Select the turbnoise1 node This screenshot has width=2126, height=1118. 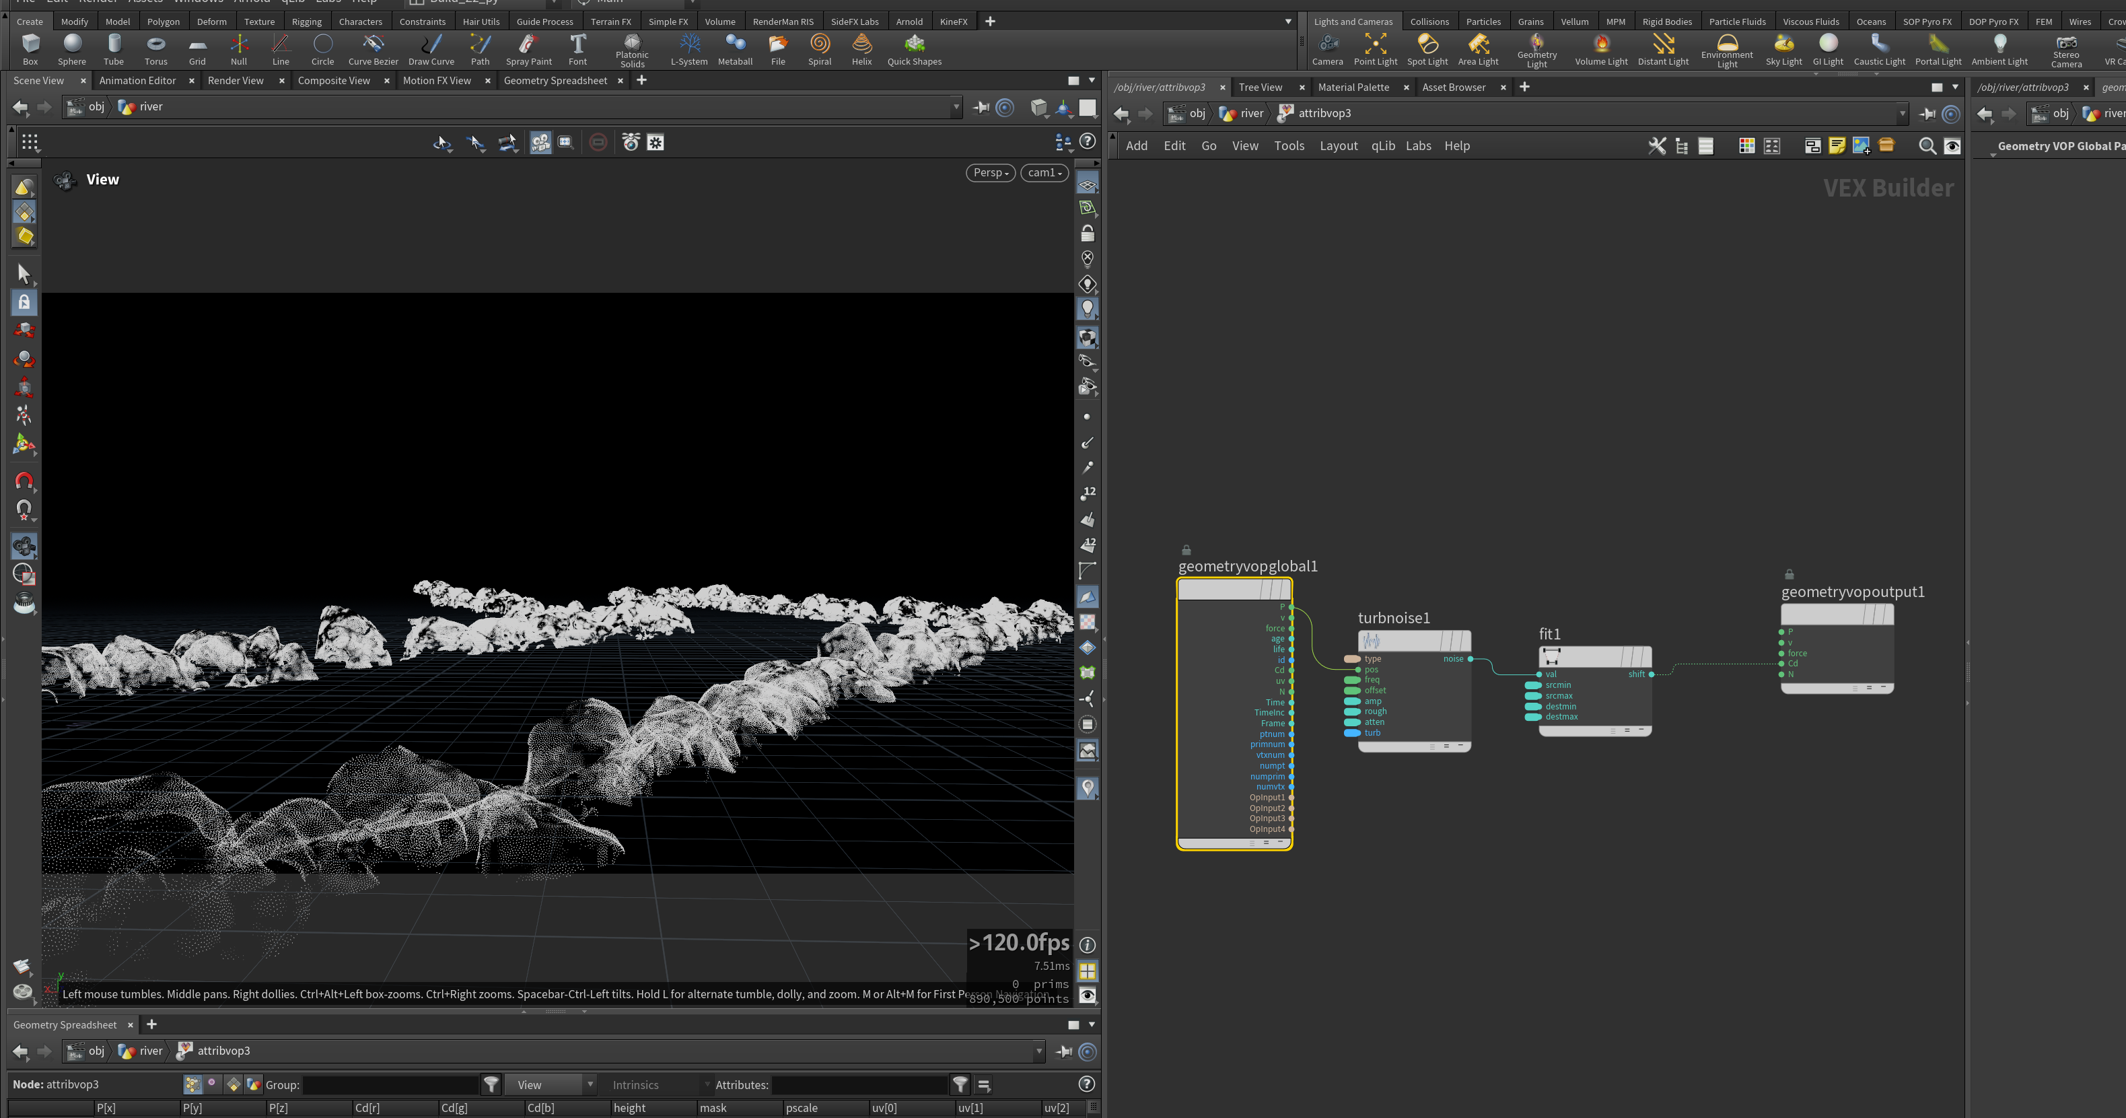pyautogui.click(x=1414, y=640)
